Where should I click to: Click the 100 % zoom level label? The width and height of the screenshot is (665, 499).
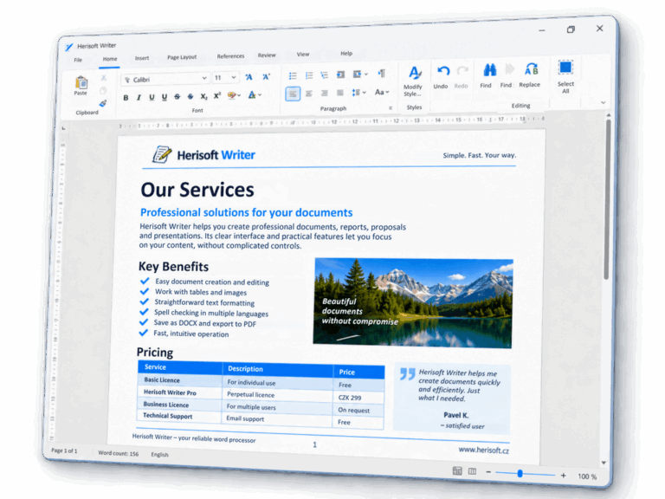[x=587, y=476]
